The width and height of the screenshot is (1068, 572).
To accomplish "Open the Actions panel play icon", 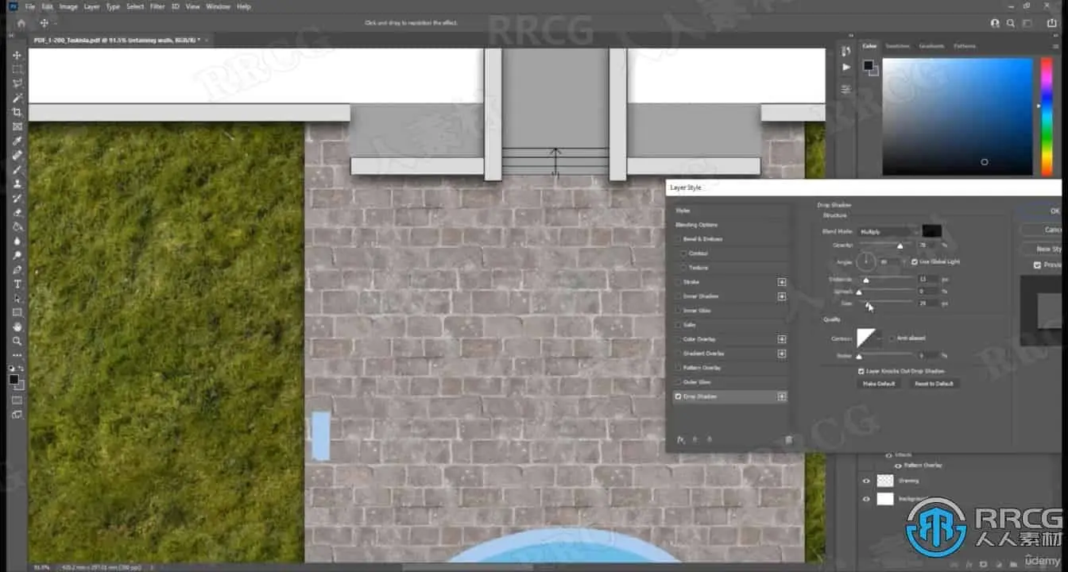I will pos(845,67).
